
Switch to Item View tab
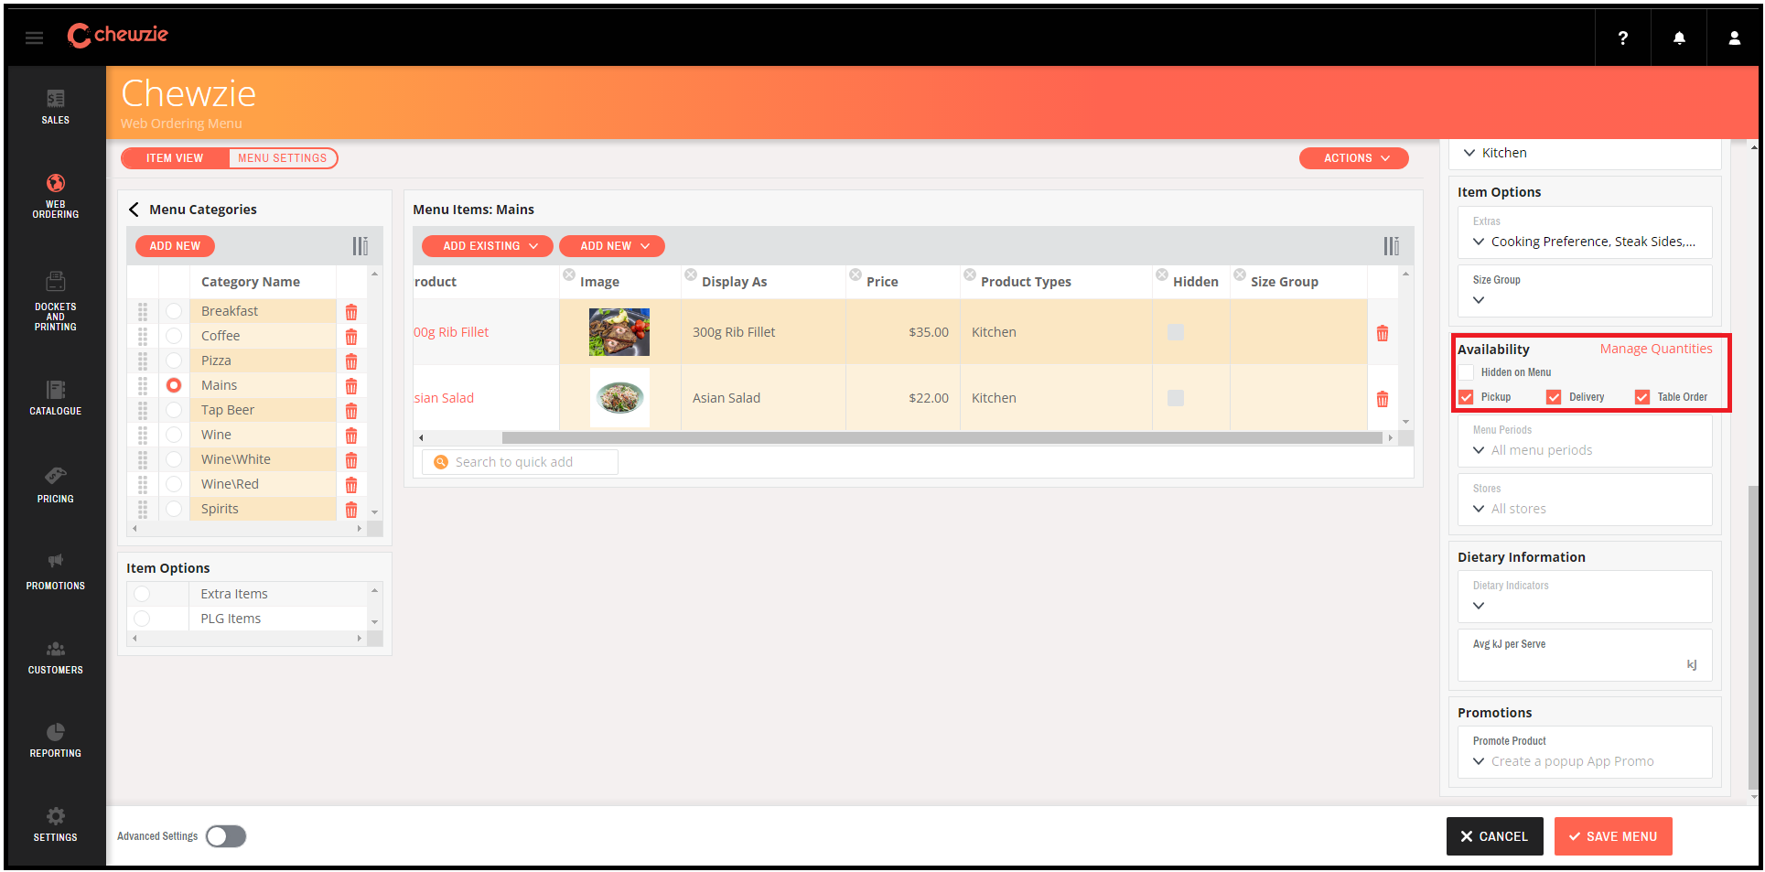coord(175,158)
